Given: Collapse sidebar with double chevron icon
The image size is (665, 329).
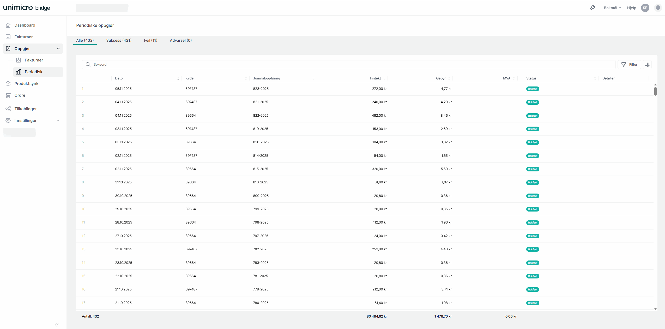Looking at the screenshot, I should 57,325.
